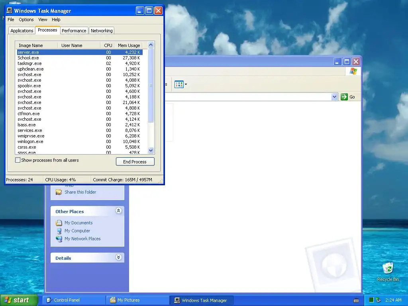Screen dimensions: 408x306
Task: Select the svchost.exe row using 21,064 K
Action: tap(79, 102)
